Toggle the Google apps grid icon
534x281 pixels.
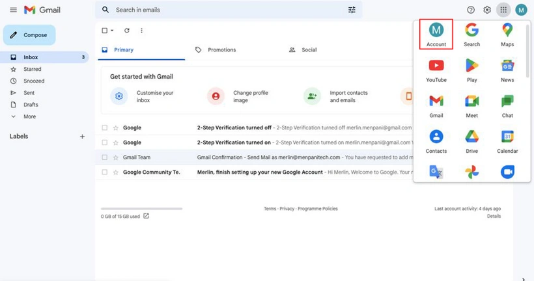503,10
